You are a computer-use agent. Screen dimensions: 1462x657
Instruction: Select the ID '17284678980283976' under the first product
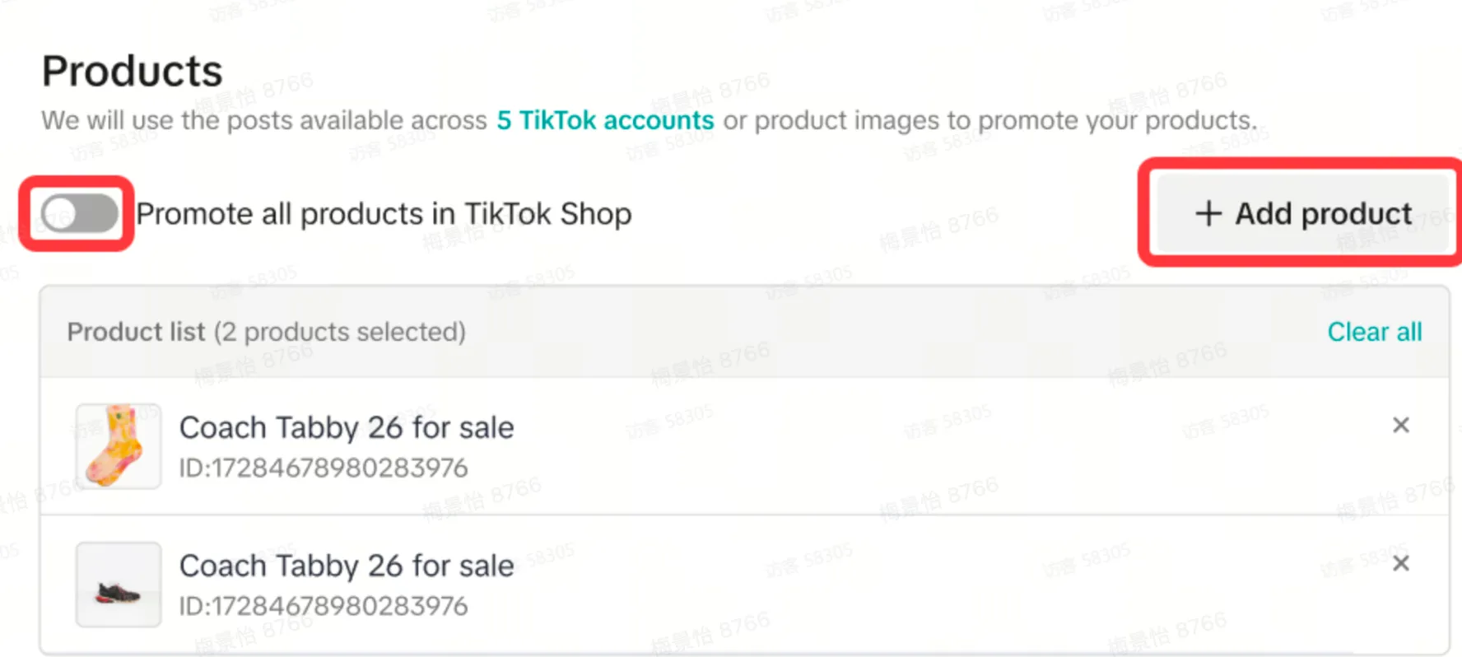324,467
